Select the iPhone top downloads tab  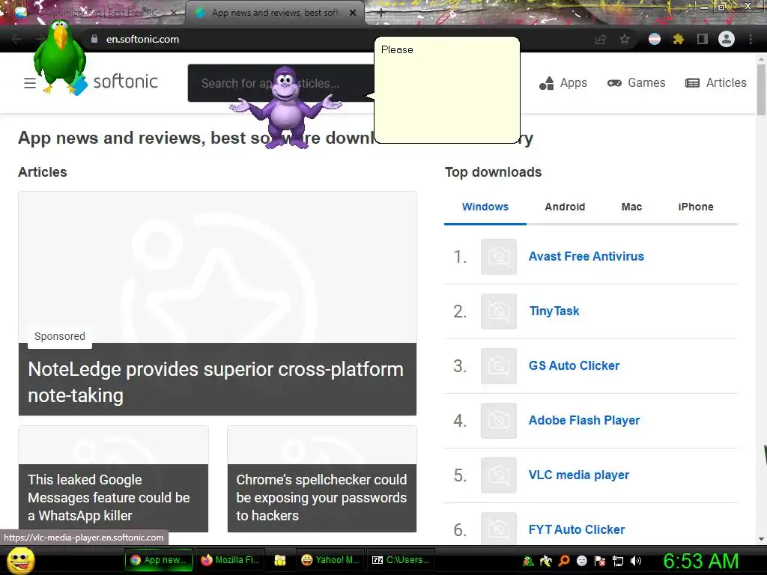click(x=696, y=207)
